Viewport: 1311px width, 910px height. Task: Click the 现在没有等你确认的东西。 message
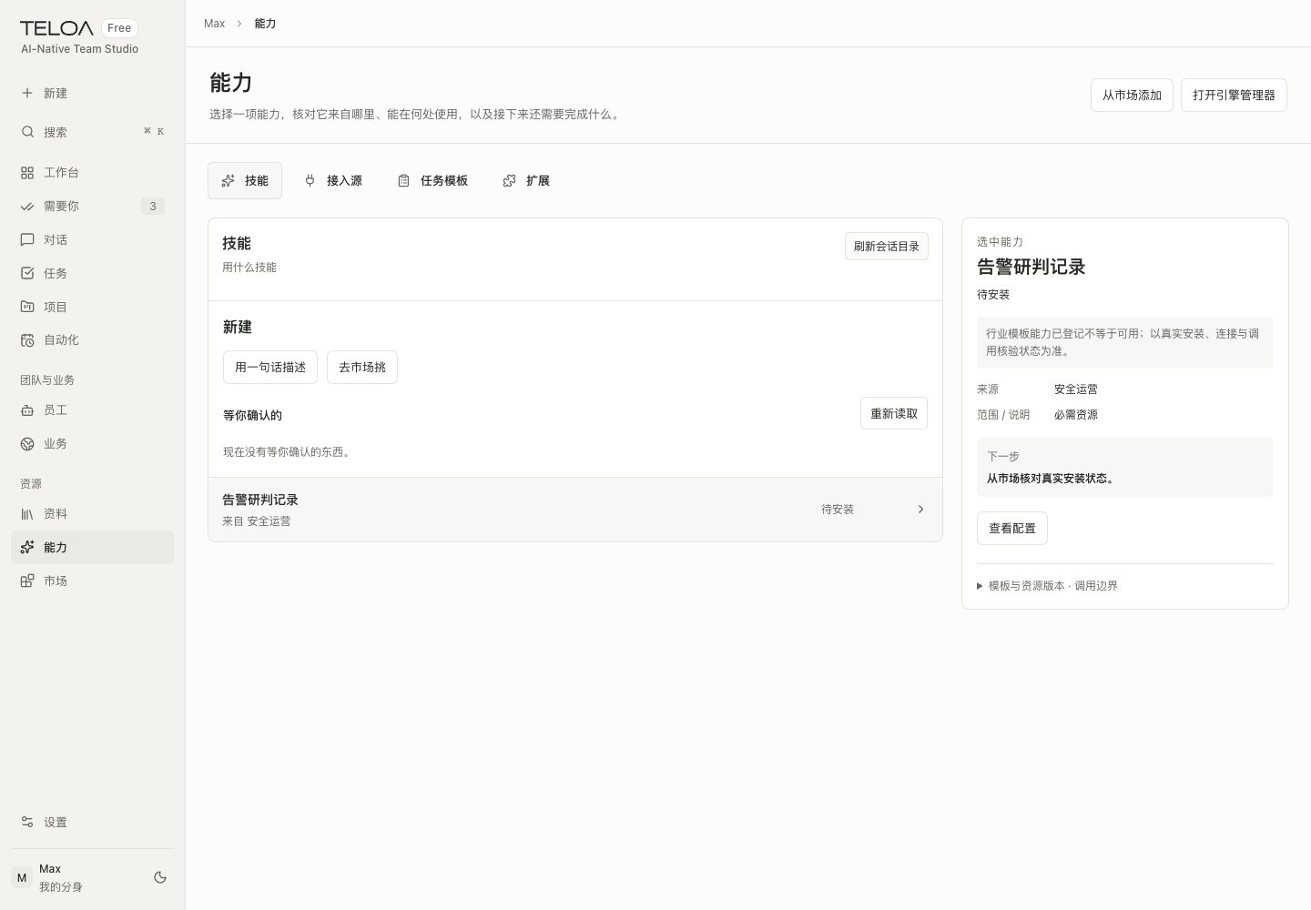pos(289,452)
